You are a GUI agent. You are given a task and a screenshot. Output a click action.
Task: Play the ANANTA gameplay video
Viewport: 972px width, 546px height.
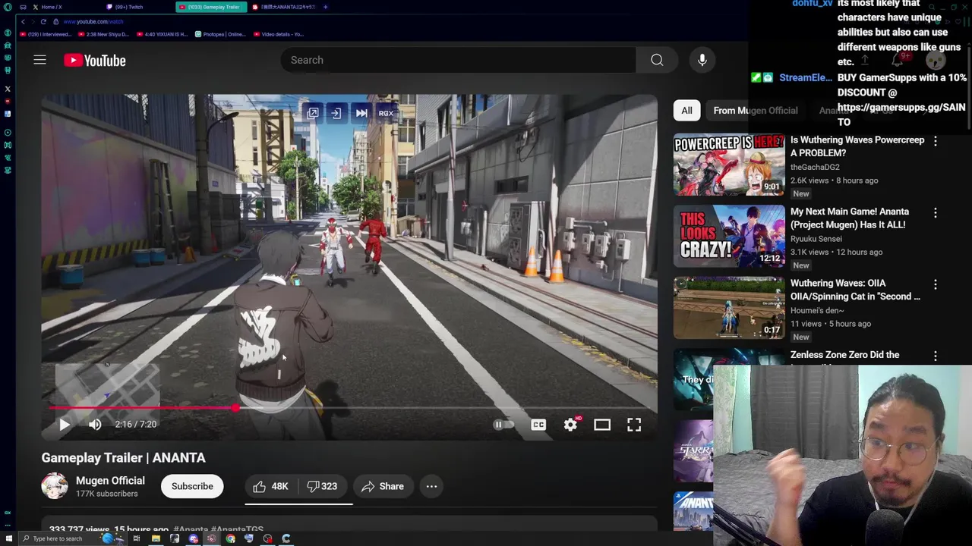(65, 425)
